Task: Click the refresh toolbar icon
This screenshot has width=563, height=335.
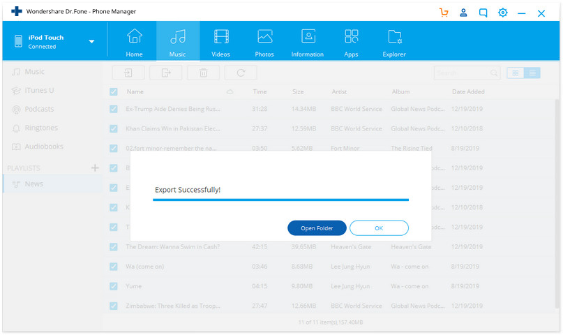Action: [241, 73]
